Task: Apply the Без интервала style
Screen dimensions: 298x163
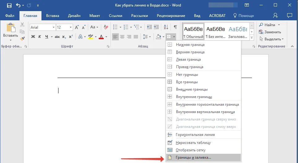Action: coord(215,31)
